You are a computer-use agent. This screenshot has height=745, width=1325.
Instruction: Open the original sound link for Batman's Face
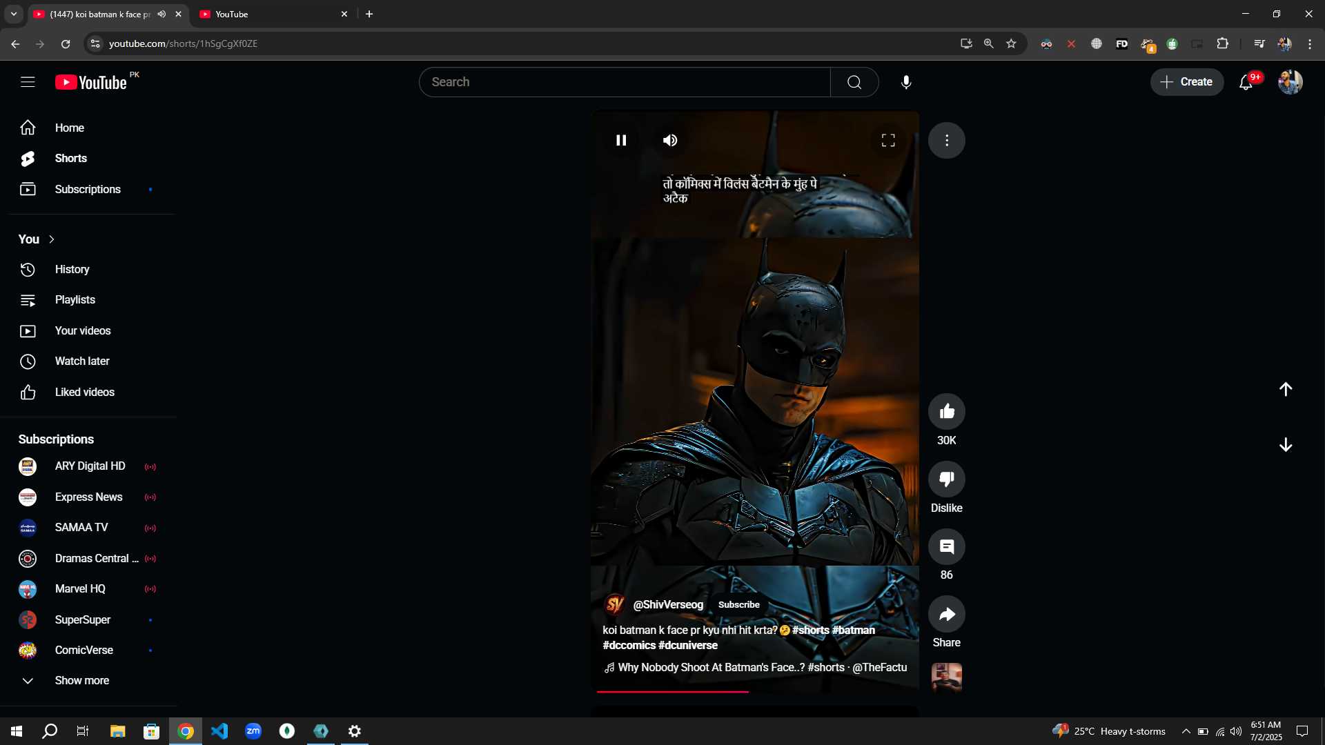[x=756, y=667]
